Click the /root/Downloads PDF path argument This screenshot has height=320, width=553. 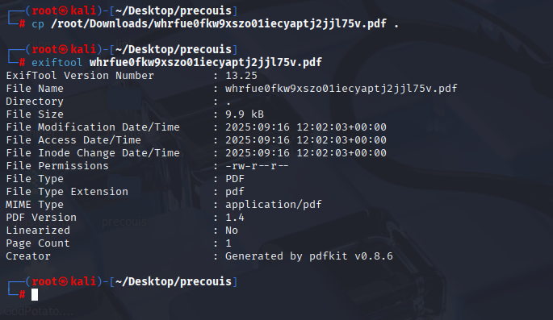219,24
